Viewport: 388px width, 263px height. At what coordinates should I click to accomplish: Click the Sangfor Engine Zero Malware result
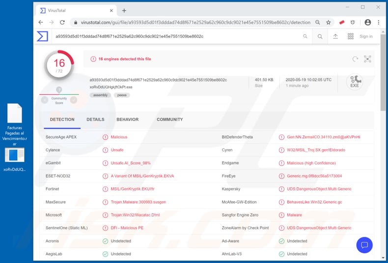click(x=294, y=215)
